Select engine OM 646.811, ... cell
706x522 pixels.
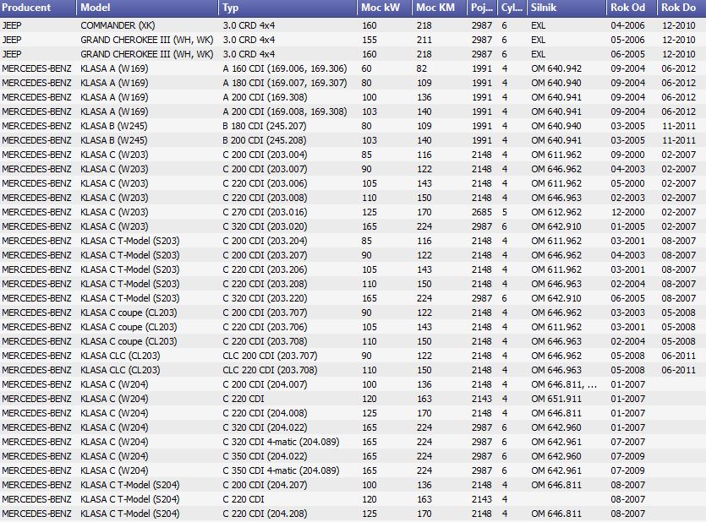(x=564, y=385)
